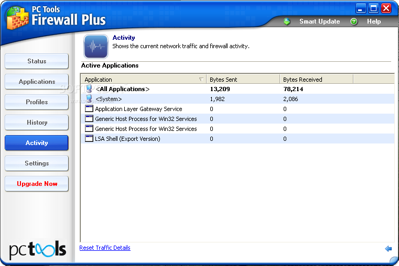
Task: Click the Upgrade Now button
Action: pyautogui.click(x=37, y=184)
